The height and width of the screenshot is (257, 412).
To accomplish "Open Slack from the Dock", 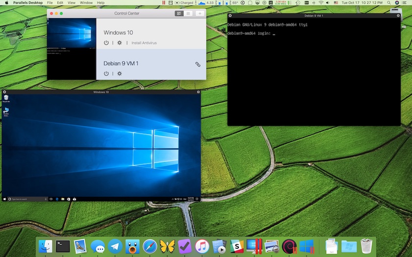I will coord(237,247).
